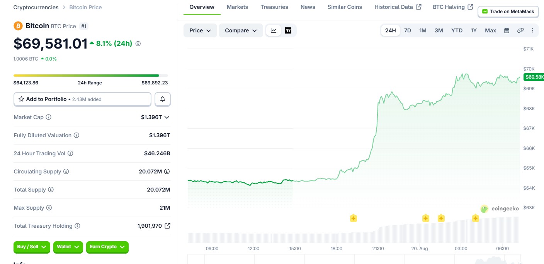This screenshot has height=264, width=544.
Task: Click the 24h Range progress bar
Action: tap(91, 76)
